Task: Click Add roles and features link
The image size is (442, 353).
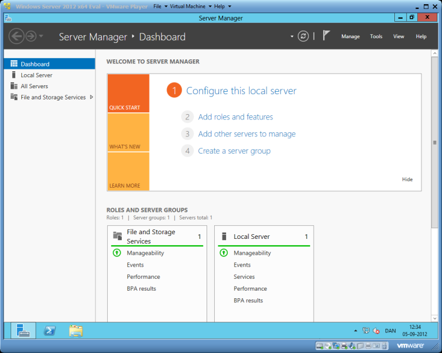Action: (235, 117)
